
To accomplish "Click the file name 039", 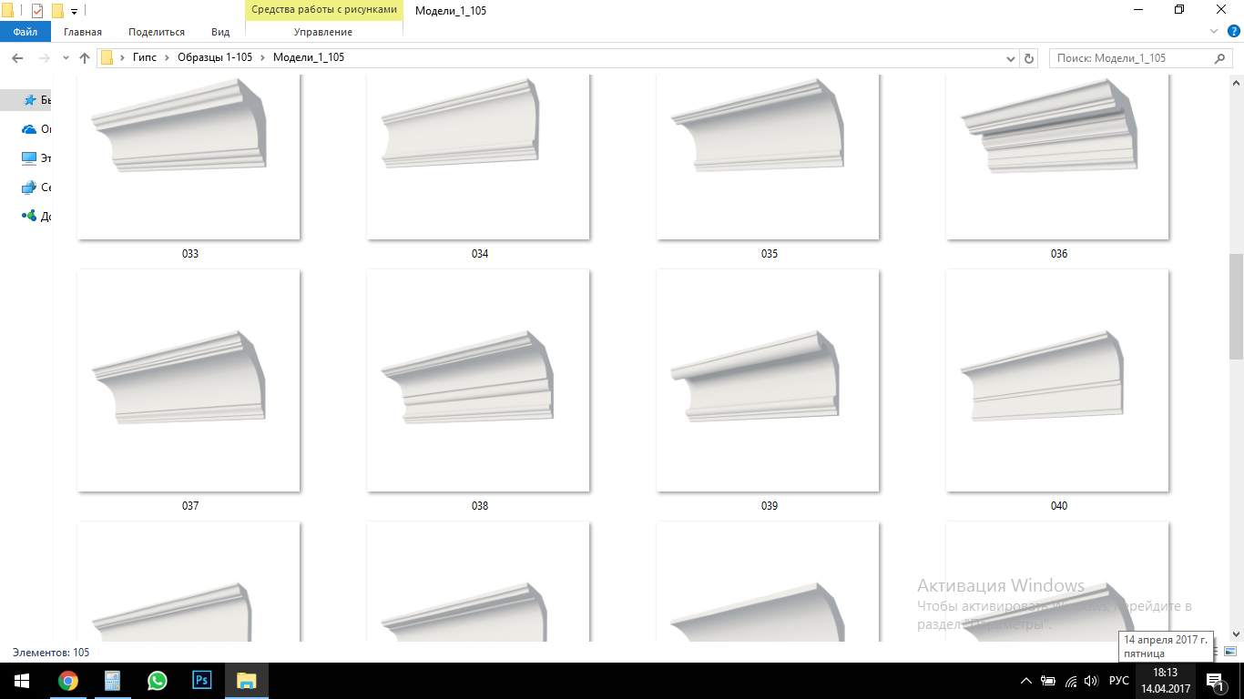I will tap(770, 506).
